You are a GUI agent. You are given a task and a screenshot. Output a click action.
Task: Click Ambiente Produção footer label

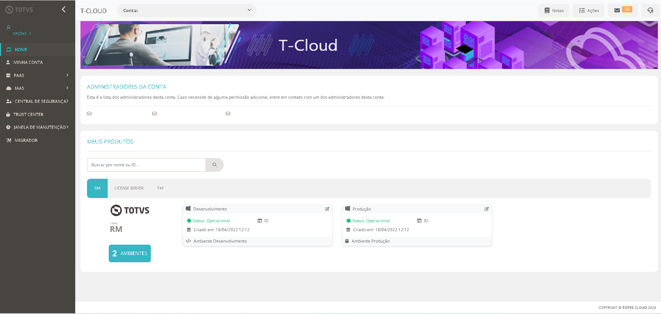(x=371, y=241)
